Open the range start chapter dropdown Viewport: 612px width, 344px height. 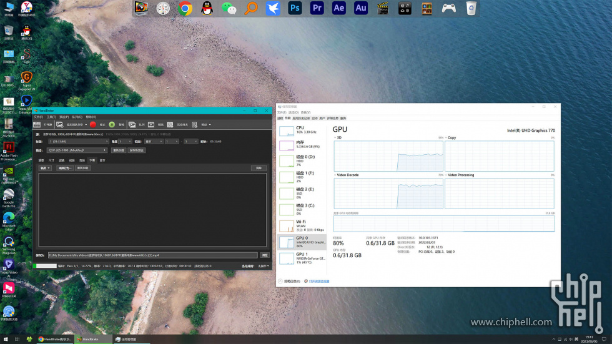tap(172, 142)
